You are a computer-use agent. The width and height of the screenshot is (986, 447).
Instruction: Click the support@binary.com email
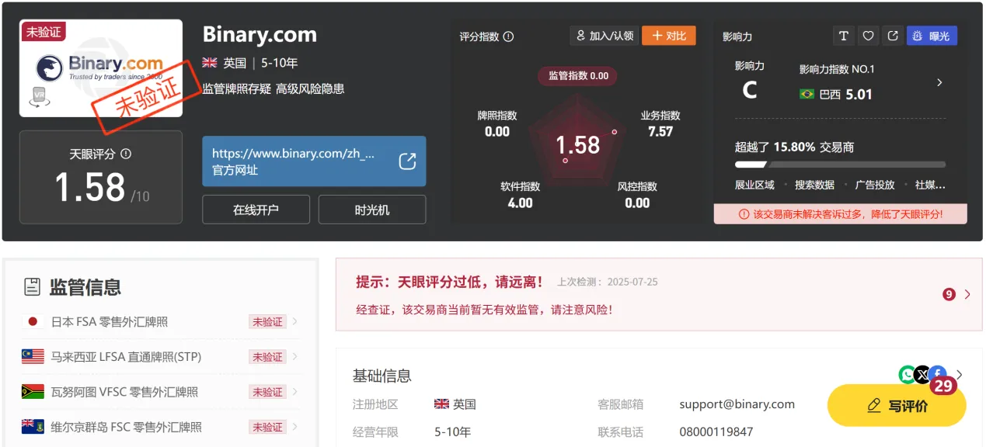[737, 404]
